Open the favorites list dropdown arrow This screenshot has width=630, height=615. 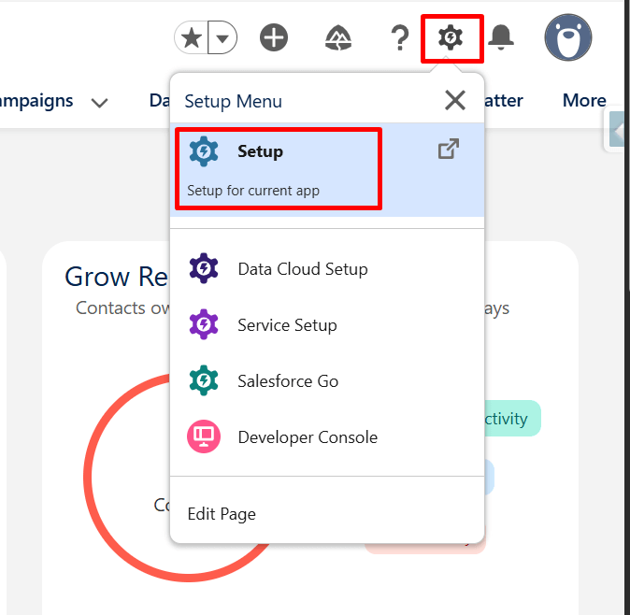point(222,38)
